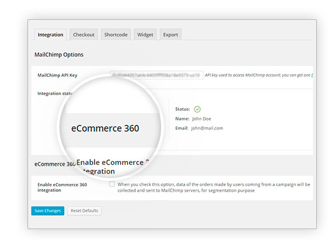Click the Save Changes button
The width and height of the screenshot is (330, 250).
click(x=47, y=210)
